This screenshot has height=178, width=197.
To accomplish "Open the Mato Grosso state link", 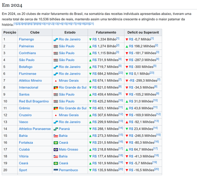I will click(x=69, y=149).
